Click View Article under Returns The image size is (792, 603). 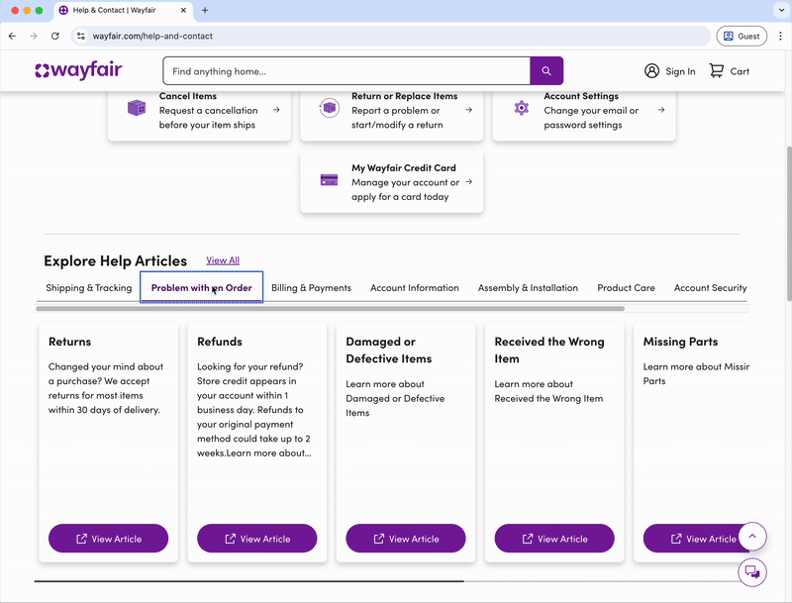[109, 539]
